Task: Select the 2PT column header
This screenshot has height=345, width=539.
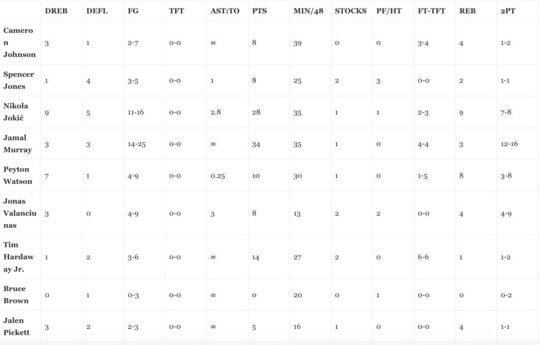Action: click(x=507, y=11)
